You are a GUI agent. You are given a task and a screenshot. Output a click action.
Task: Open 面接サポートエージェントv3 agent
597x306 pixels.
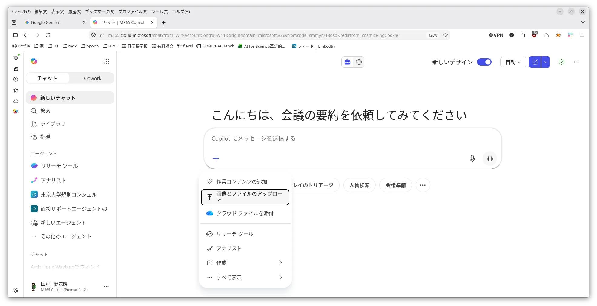coord(70,209)
